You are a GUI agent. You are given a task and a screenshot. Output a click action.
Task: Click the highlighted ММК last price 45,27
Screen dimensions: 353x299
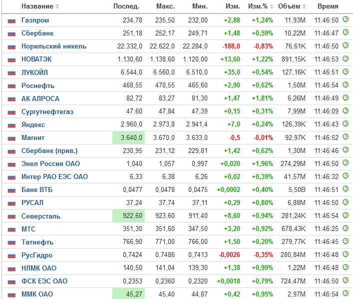pyautogui.click(x=128, y=294)
